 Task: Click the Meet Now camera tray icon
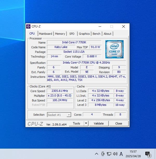103,154
